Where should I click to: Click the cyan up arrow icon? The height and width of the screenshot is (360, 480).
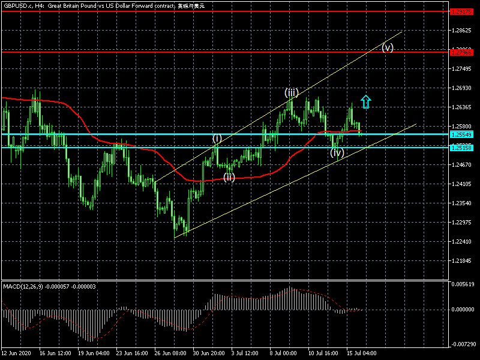coord(366,101)
